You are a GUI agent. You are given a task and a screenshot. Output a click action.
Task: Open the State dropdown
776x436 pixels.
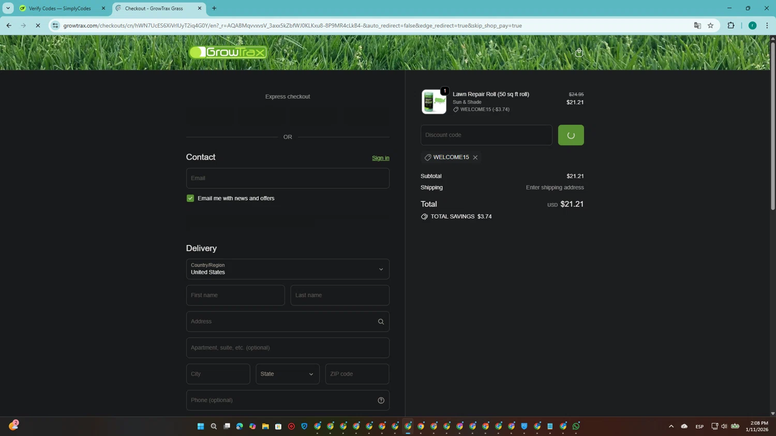(x=287, y=374)
